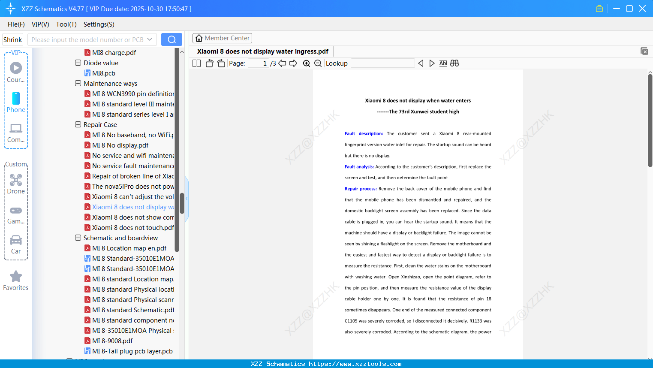653x368 pixels.
Task: Collapse the Diode value folder
Action: 78,63
